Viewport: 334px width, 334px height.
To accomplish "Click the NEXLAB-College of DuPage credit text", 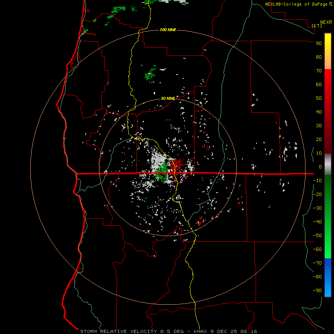I will [297, 4].
